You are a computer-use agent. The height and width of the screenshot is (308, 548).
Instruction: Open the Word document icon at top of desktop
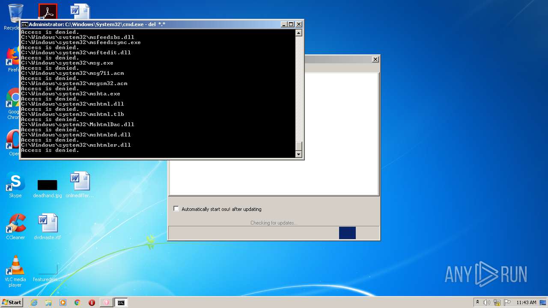pos(80,12)
